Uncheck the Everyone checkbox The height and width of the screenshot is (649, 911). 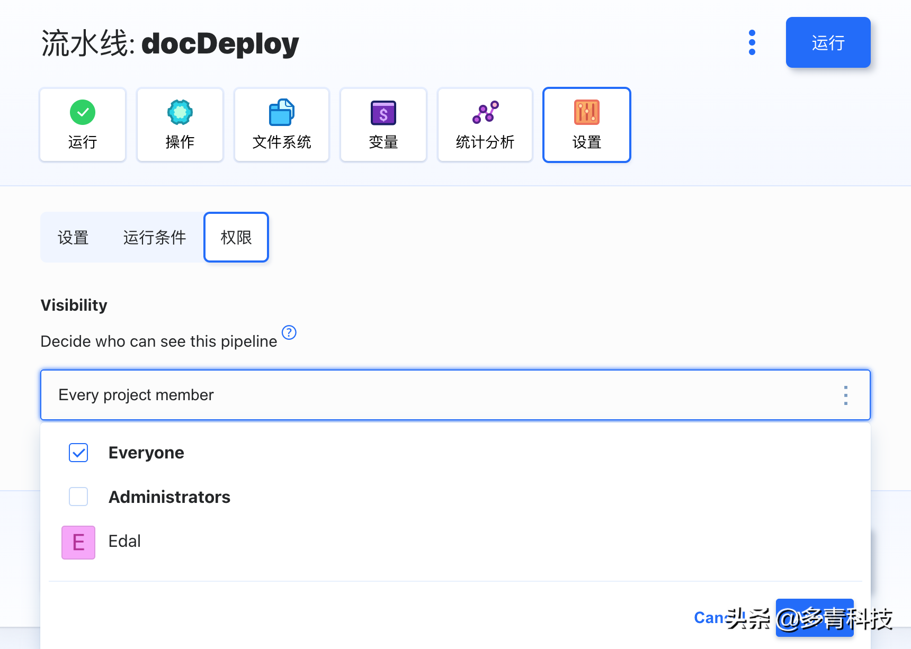[x=78, y=453]
